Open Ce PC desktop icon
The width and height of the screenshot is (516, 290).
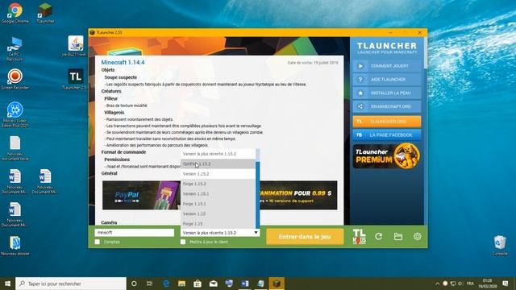click(x=15, y=49)
